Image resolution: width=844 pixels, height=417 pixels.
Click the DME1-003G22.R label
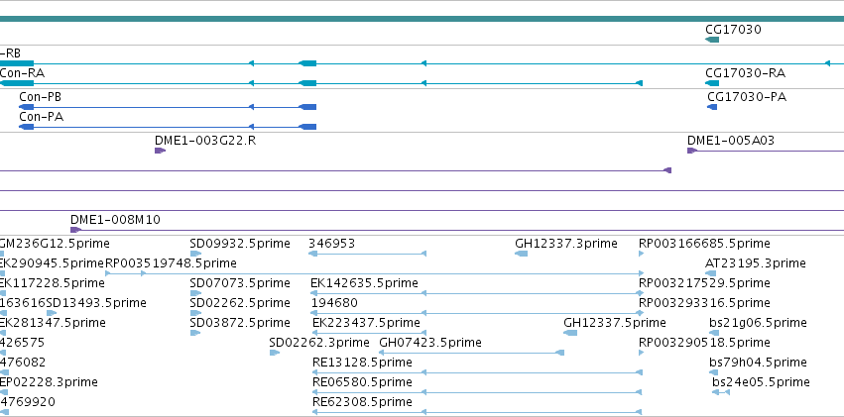pos(205,141)
